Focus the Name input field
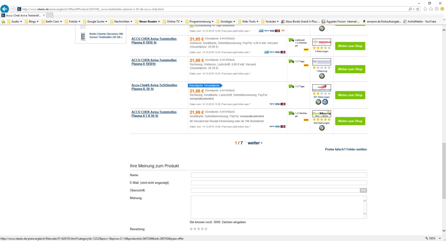This screenshot has width=446, height=241. [279, 175]
